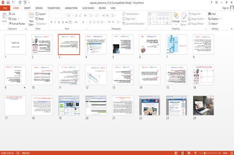Click the Undo arrow in title bar
The width and height of the screenshot is (234, 155).
pyautogui.click(x=13, y=3)
